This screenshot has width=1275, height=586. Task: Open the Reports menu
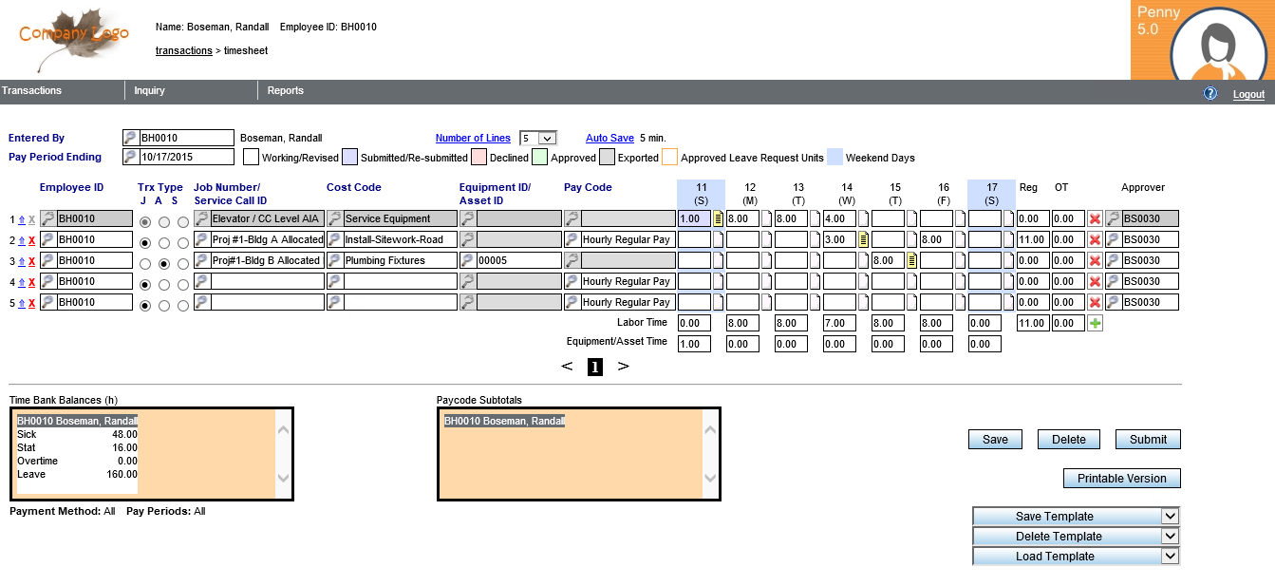tap(285, 91)
